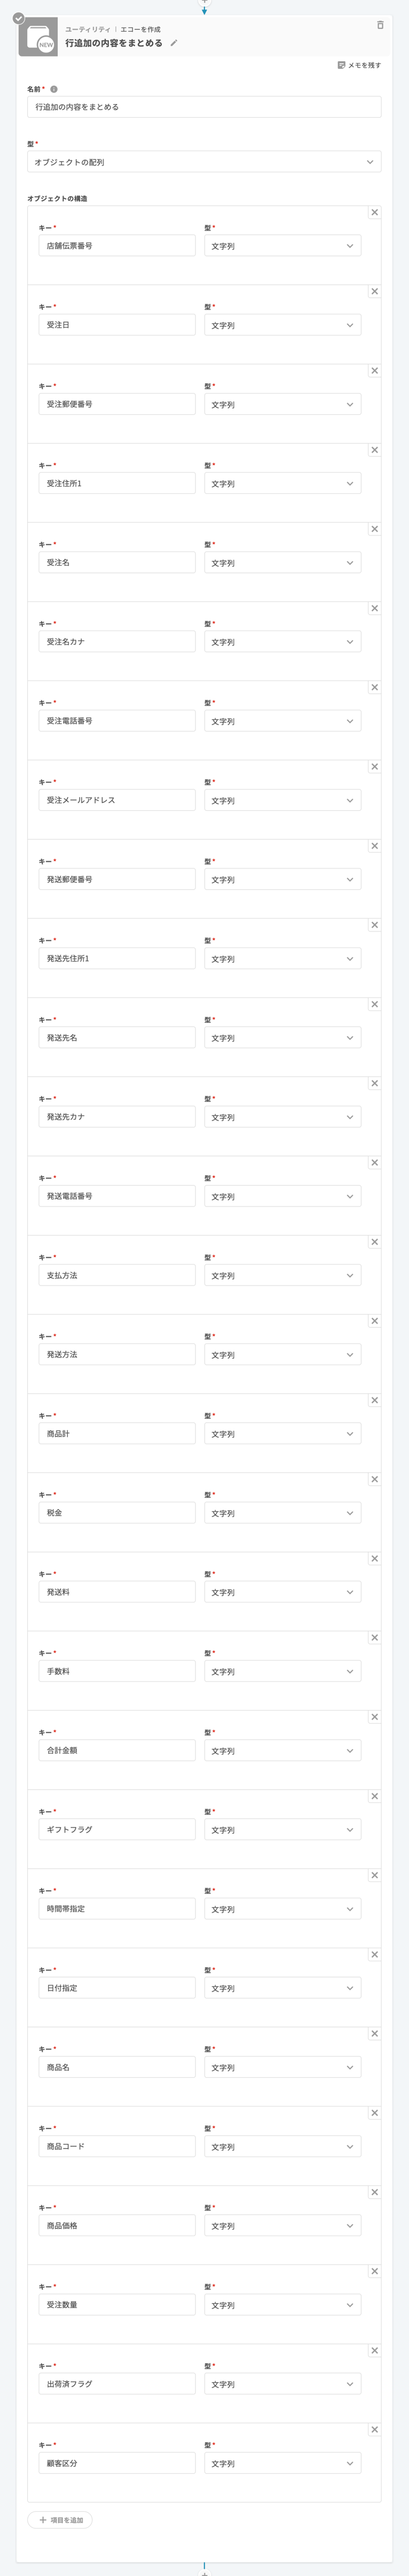Image resolution: width=409 pixels, height=2576 pixels.
Task: Click the key field containing 出荷済フラグ
Action: click(117, 2384)
